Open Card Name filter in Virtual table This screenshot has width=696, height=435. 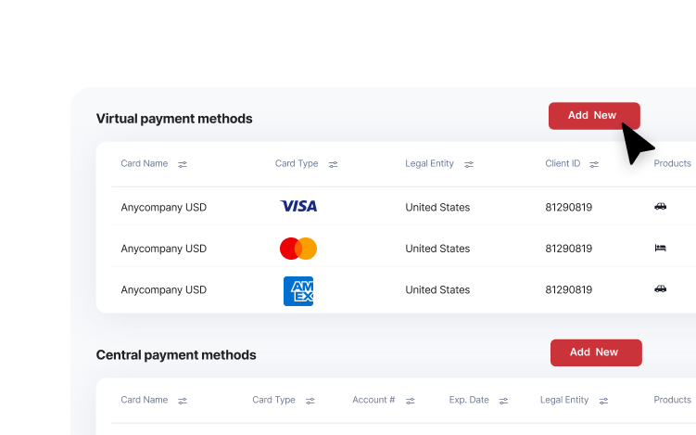183,164
